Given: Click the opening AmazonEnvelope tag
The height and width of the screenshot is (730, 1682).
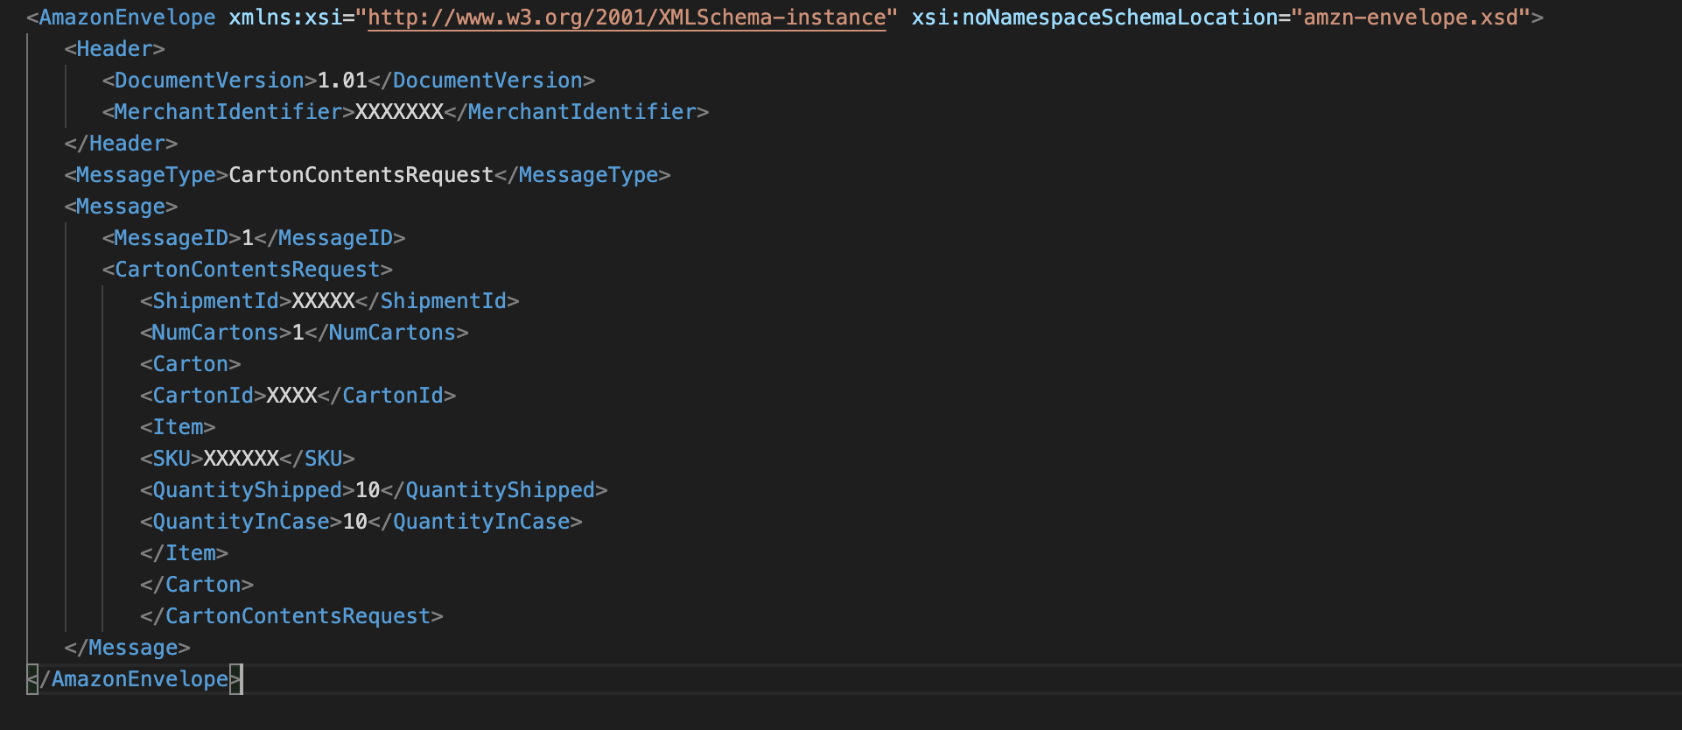Looking at the screenshot, I should coord(121,18).
